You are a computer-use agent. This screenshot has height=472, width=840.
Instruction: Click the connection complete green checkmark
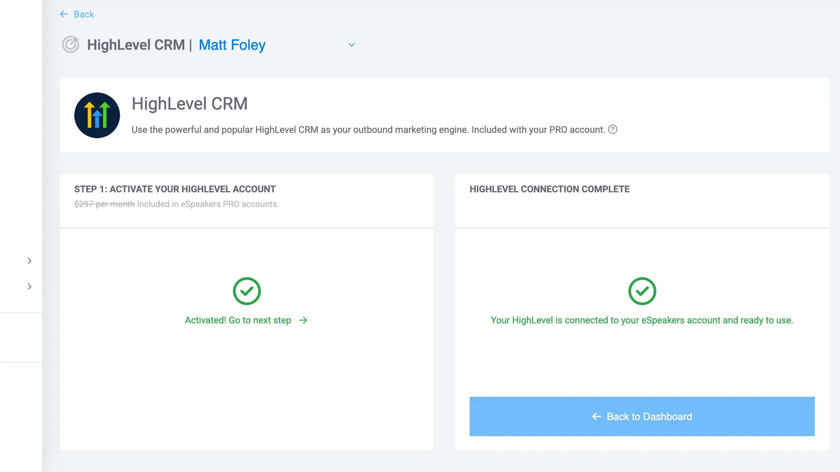642,291
